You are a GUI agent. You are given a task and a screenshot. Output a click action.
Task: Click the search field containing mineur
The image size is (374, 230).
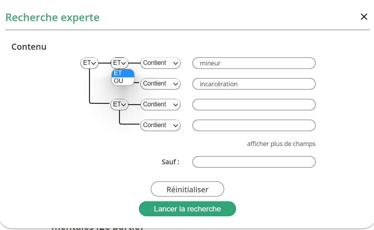(254, 63)
